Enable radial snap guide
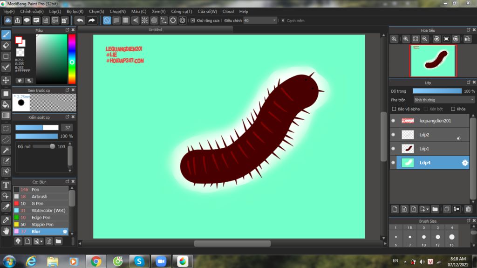This screenshot has height=268, width=477. click(144, 21)
